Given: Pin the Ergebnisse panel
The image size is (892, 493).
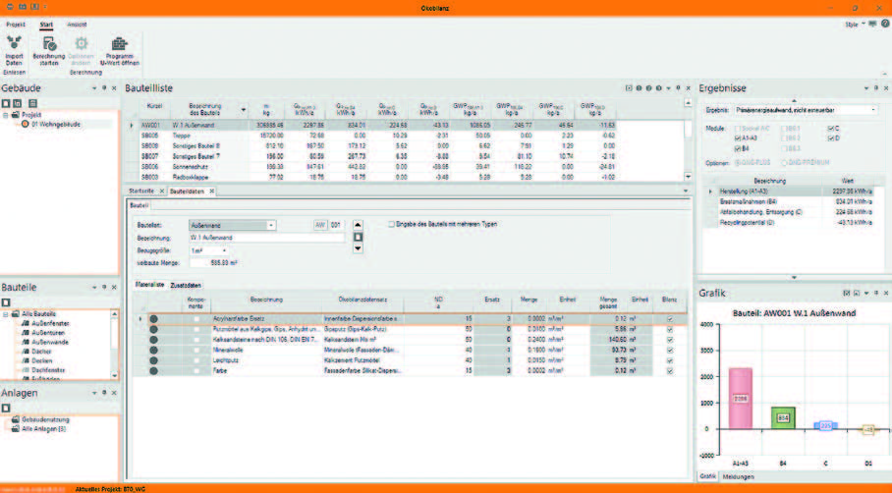Looking at the screenshot, I should (x=876, y=88).
